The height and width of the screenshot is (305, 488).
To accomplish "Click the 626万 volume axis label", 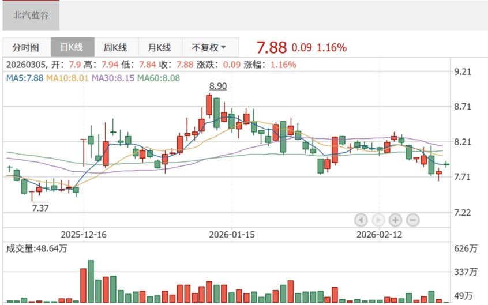I will [x=466, y=248].
